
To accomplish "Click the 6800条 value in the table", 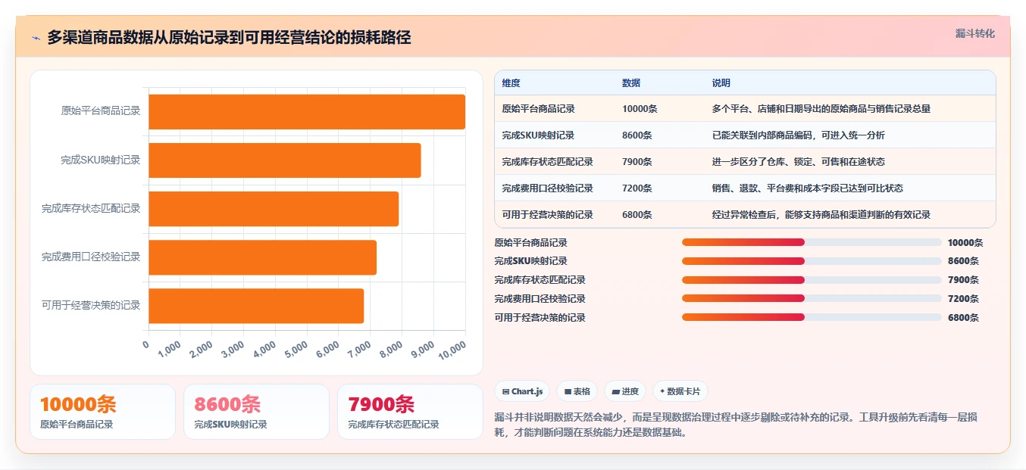I will pos(637,215).
